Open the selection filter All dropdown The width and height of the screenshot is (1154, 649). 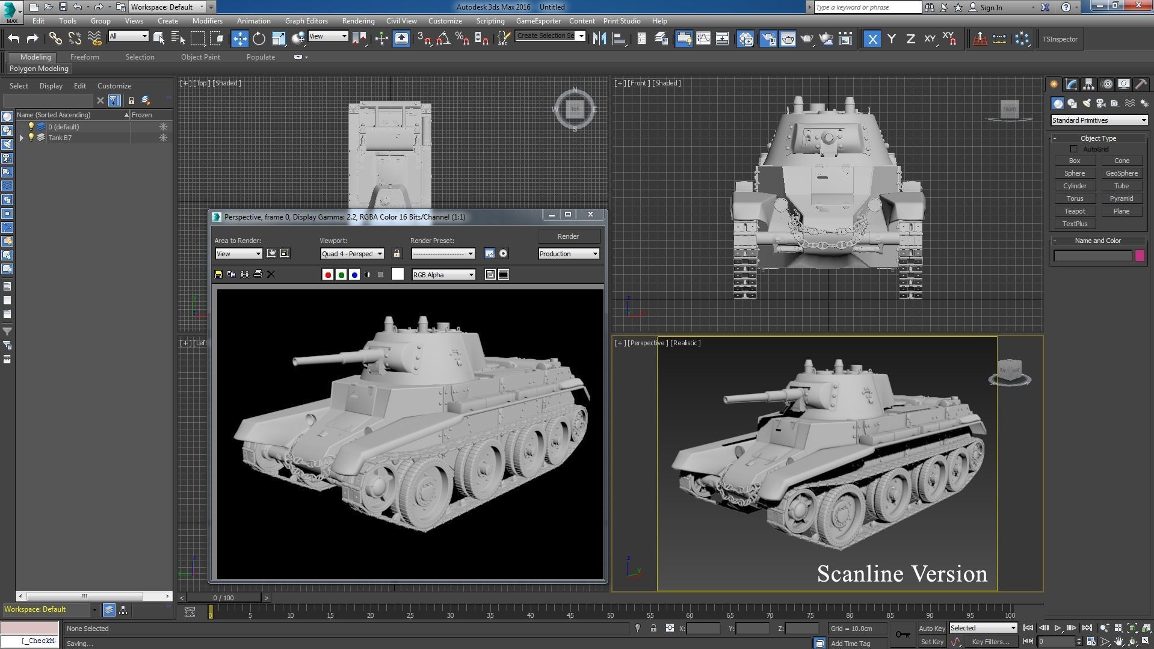128,36
